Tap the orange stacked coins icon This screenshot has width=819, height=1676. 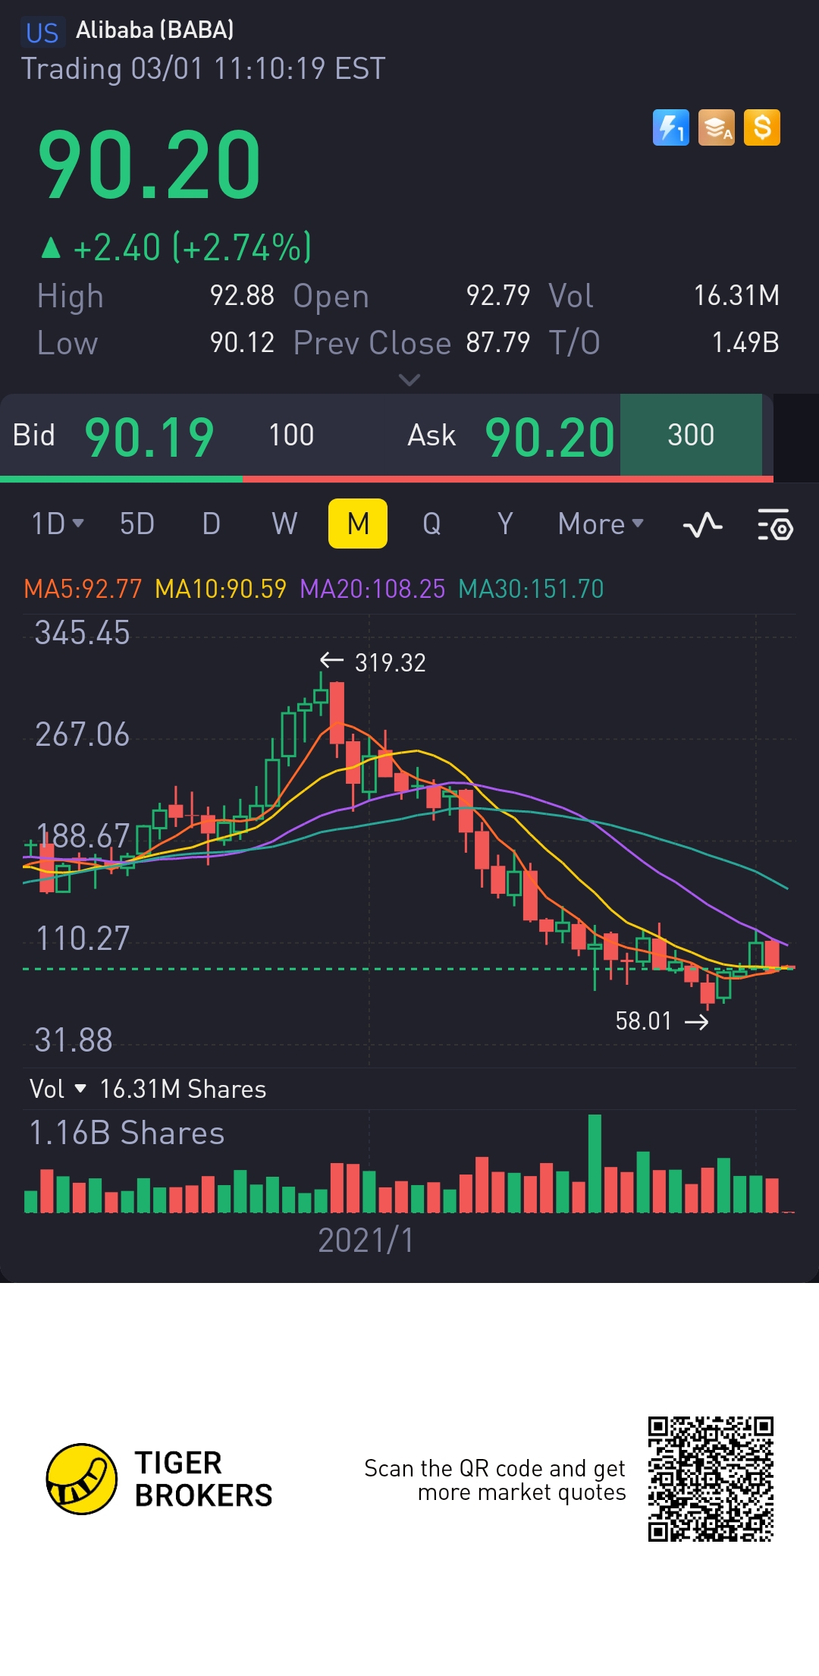click(x=717, y=127)
